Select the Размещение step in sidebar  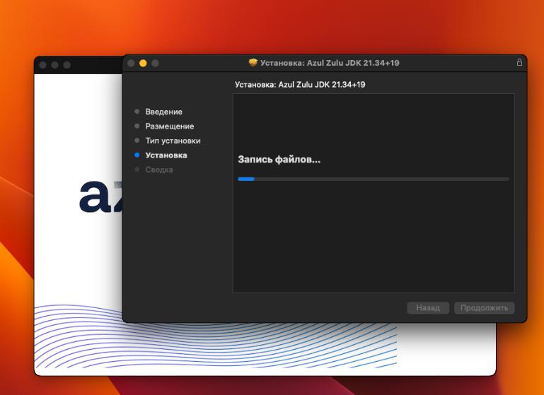(170, 126)
